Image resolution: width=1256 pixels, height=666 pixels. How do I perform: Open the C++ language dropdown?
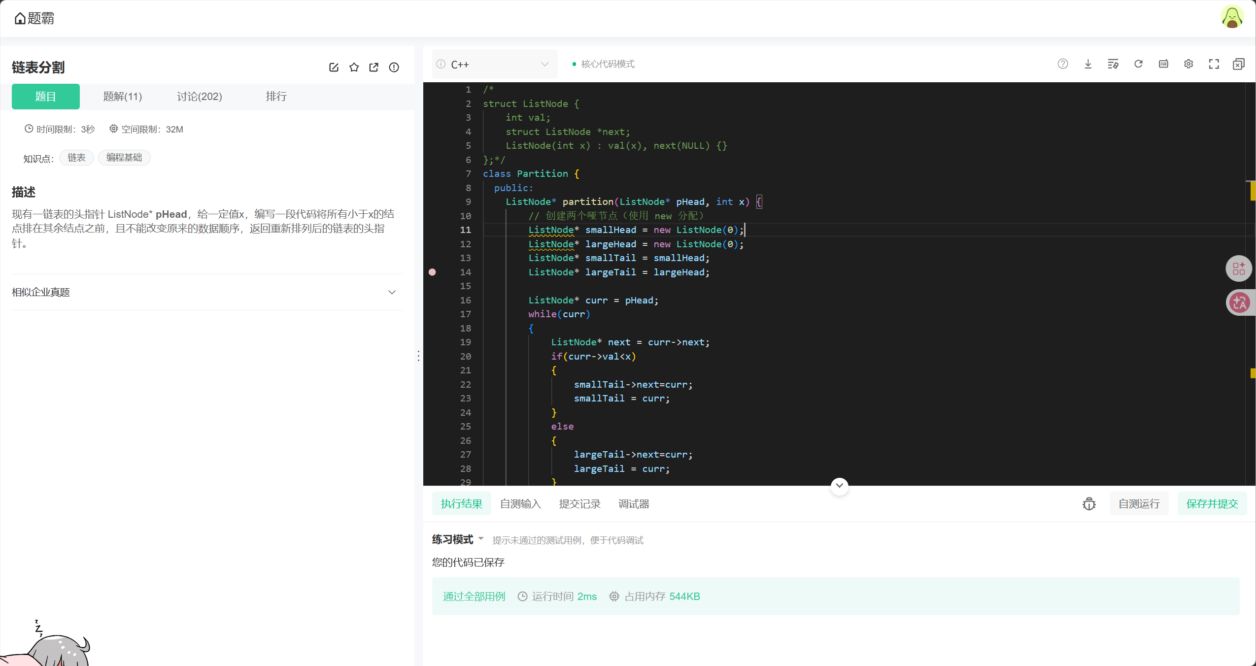pos(494,65)
